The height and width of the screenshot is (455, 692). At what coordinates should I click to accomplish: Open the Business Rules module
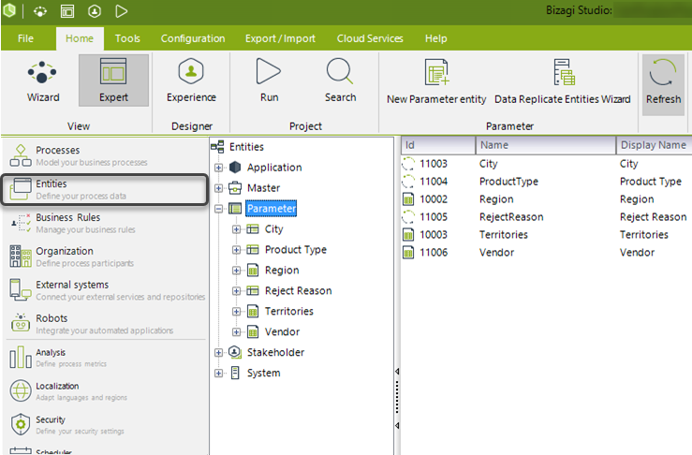pyautogui.click(x=105, y=223)
